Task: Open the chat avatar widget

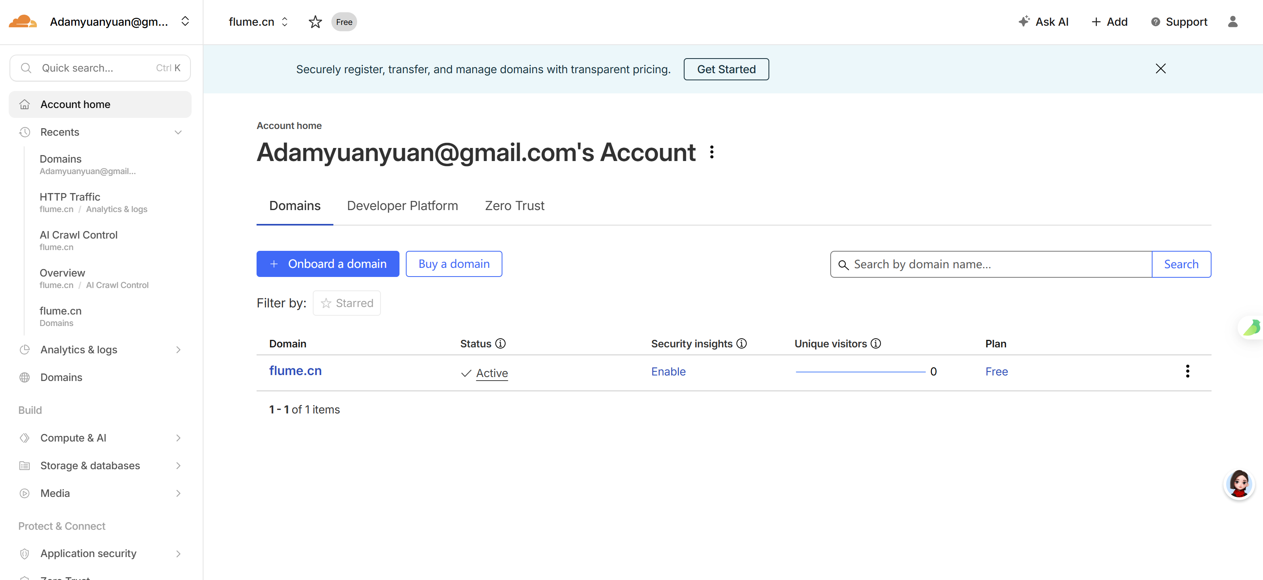Action: coord(1238,485)
